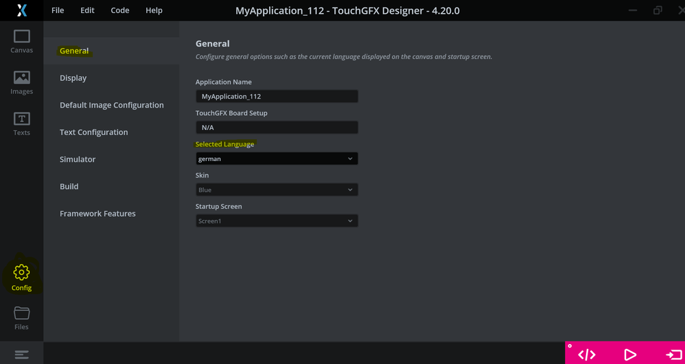Open the Config view
Viewport: 685px width, 364px height.
coord(21,278)
